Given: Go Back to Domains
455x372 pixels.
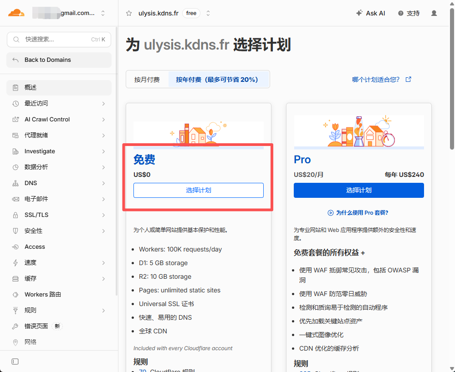Looking at the screenshot, I should (x=59, y=60).
